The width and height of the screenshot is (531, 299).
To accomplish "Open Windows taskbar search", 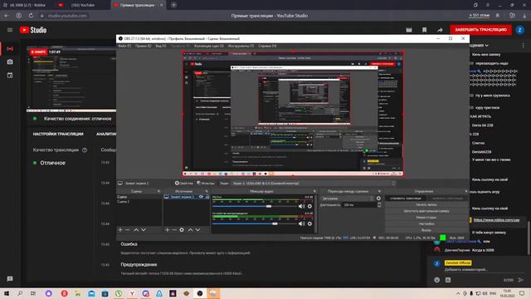I will point(20,293).
